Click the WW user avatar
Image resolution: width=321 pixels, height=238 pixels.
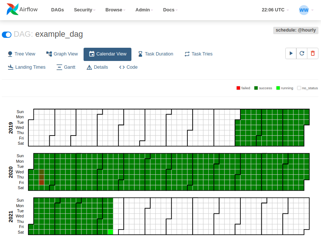(304, 10)
